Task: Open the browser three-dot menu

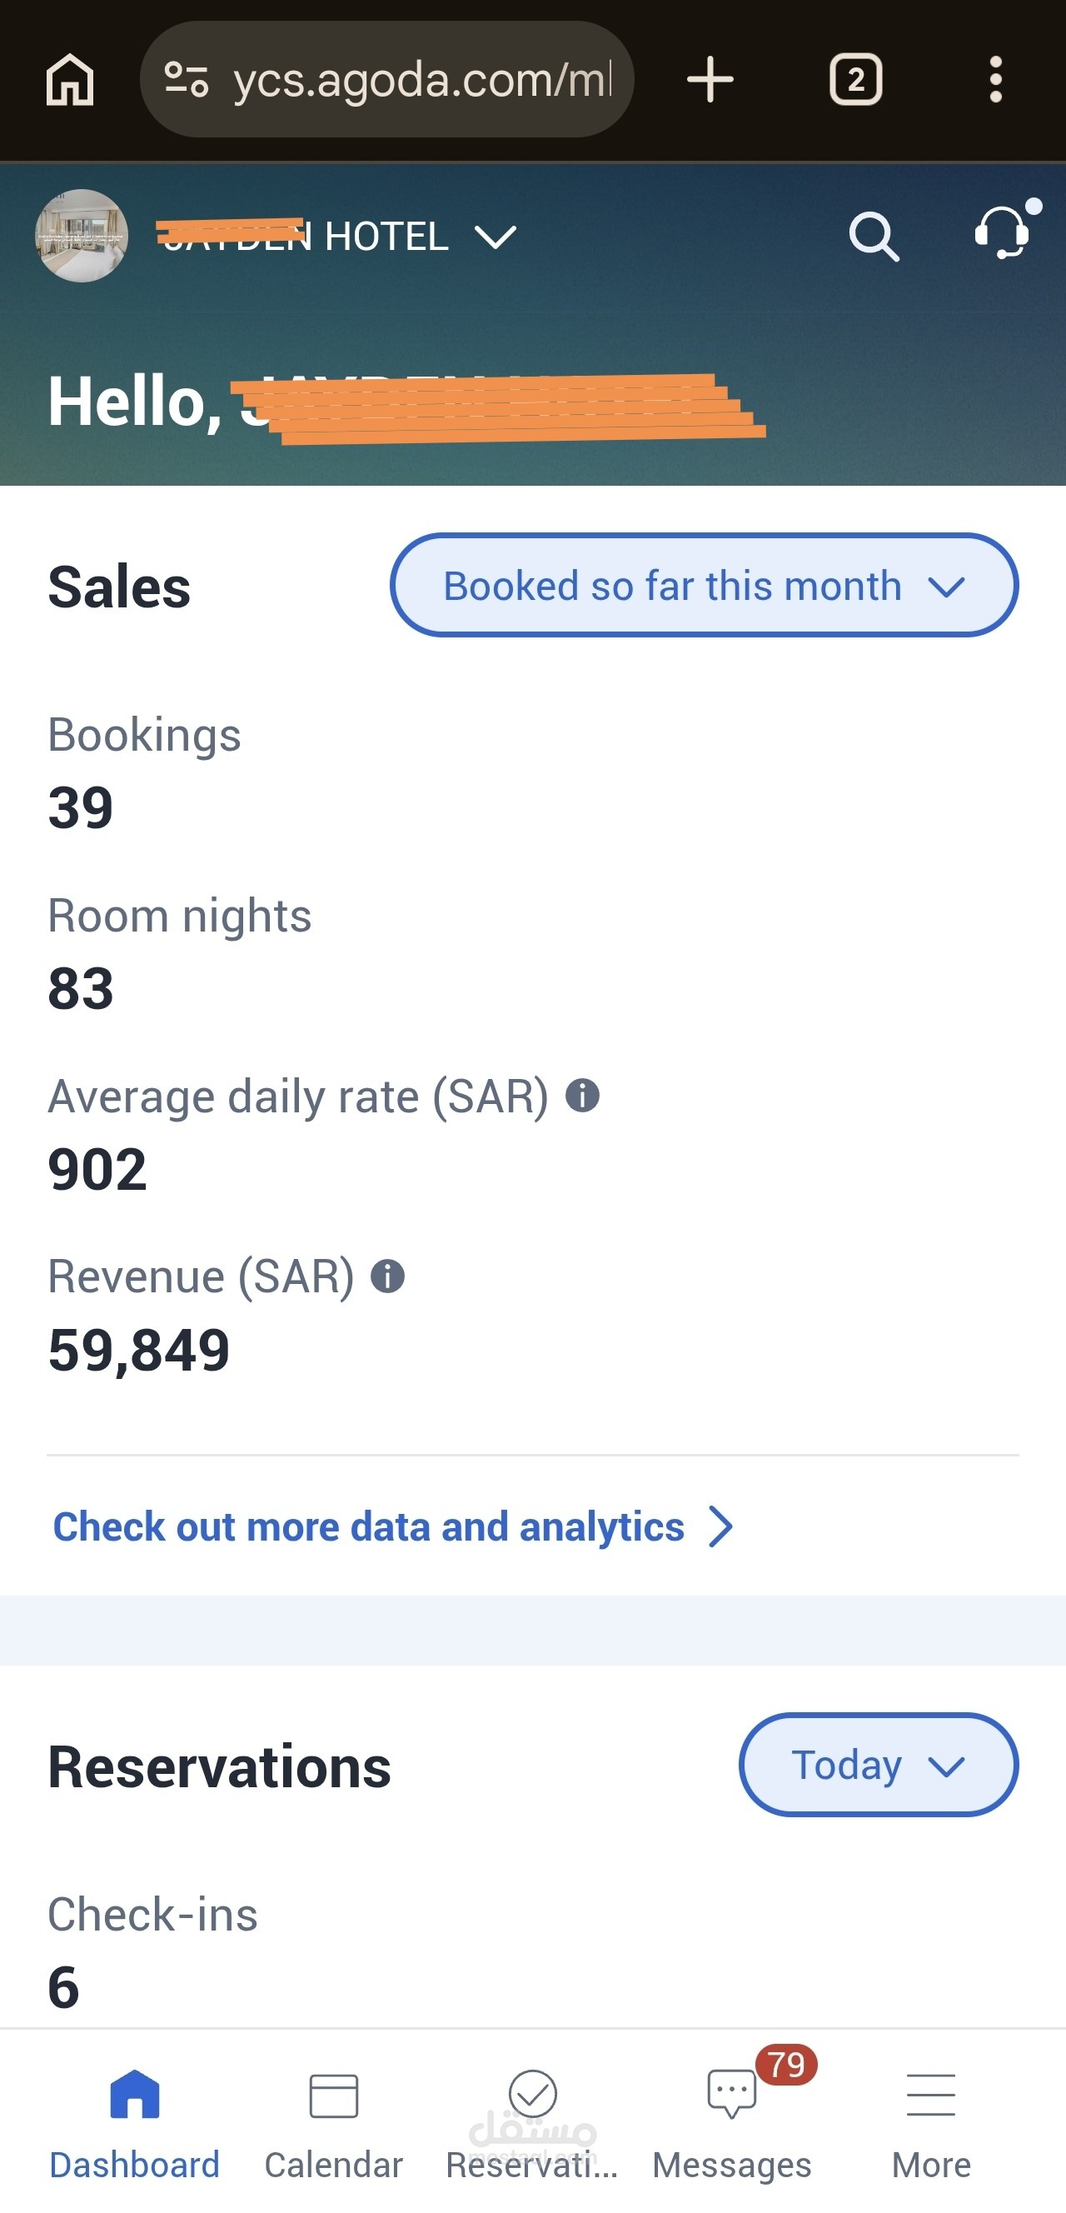Action: pyautogui.click(x=995, y=80)
